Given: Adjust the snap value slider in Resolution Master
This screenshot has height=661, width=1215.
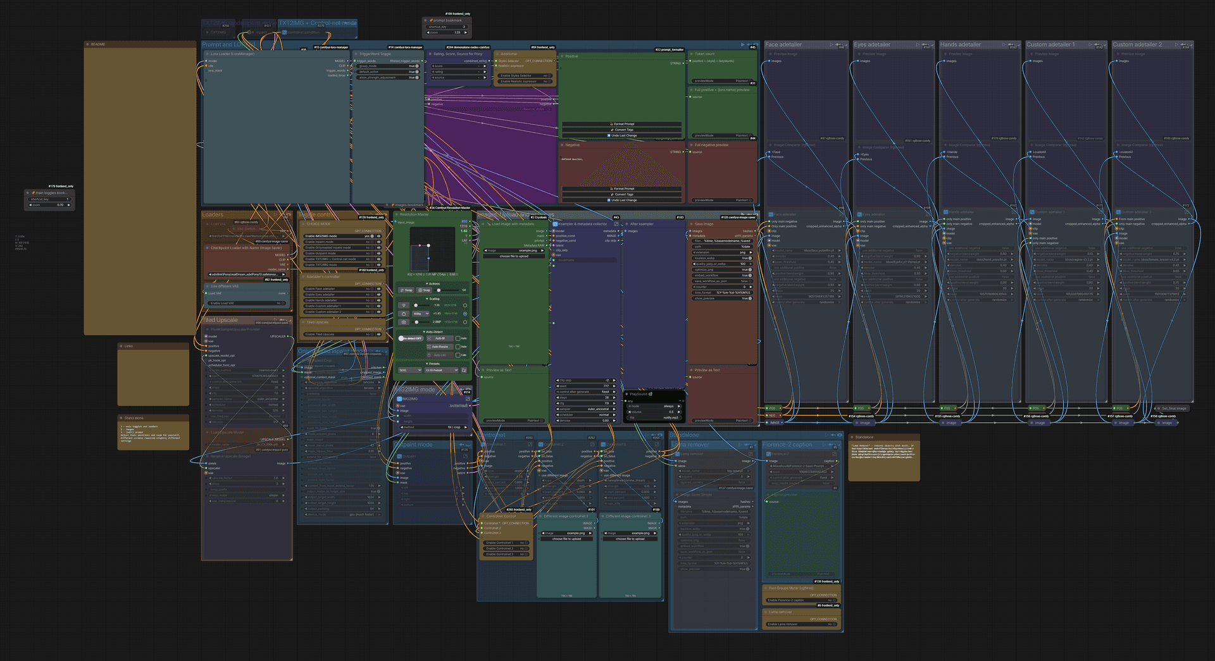Looking at the screenshot, I should [447, 290].
